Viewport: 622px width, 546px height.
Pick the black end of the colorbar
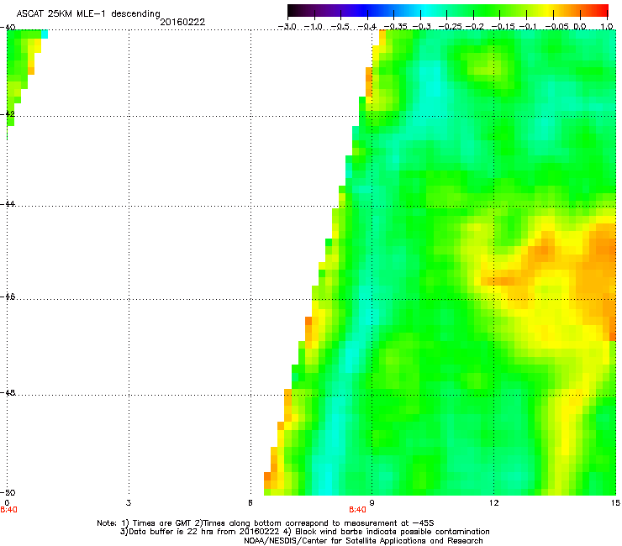tap(292, 11)
